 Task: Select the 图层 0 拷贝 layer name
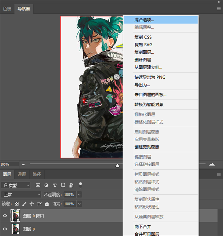coord(33,216)
